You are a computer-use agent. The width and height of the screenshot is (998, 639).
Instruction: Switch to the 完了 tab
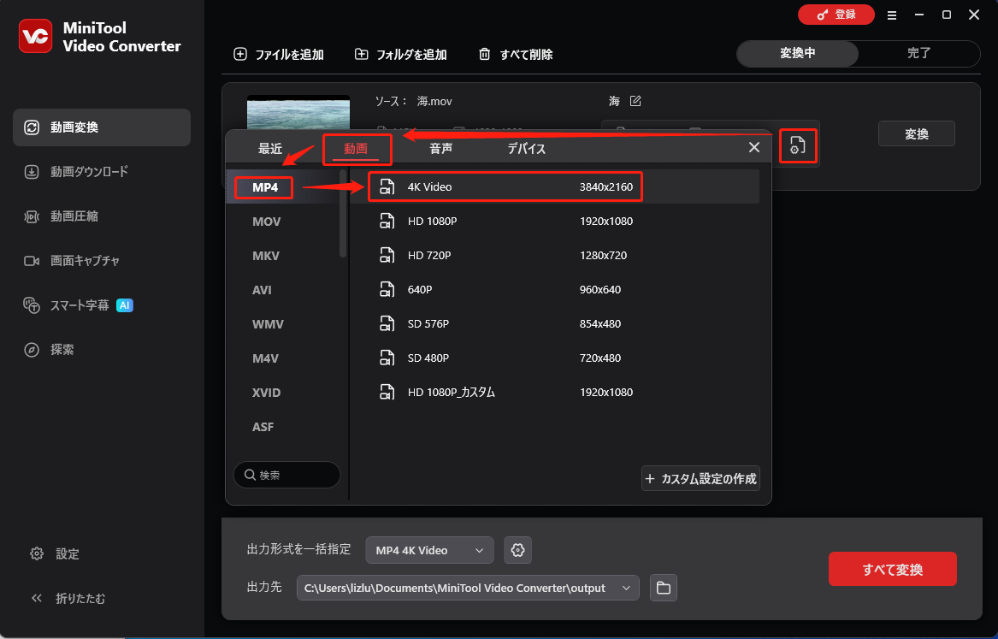pos(918,53)
